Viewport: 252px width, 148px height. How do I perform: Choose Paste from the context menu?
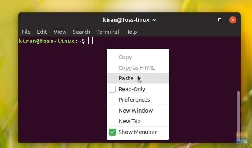[138, 78]
